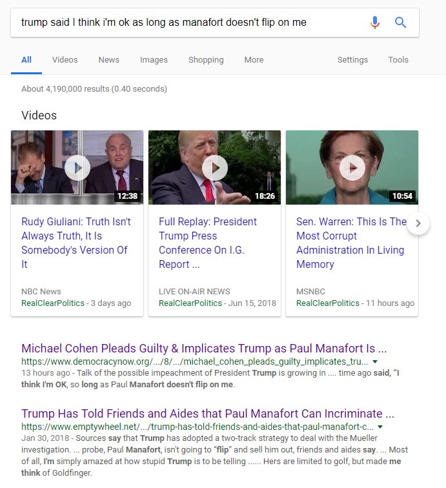Switch to the News tab
The width and height of the screenshot is (446, 488).
(109, 60)
